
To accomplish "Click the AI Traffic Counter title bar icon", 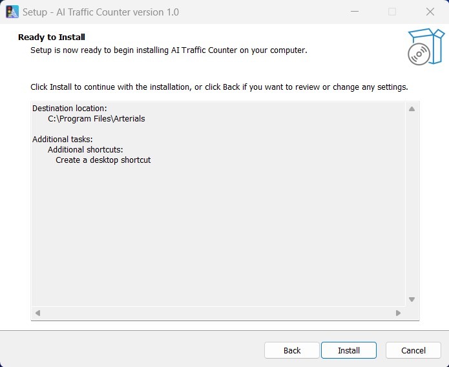I will point(12,12).
